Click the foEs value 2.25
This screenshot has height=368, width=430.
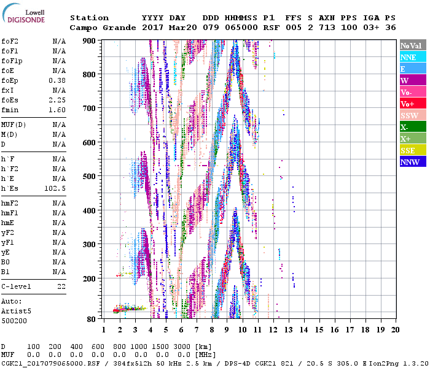point(57,100)
